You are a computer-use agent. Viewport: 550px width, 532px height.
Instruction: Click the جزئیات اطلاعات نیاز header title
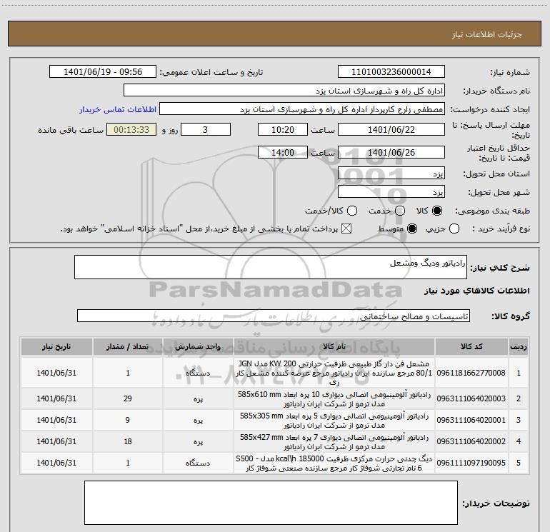coord(487,34)
